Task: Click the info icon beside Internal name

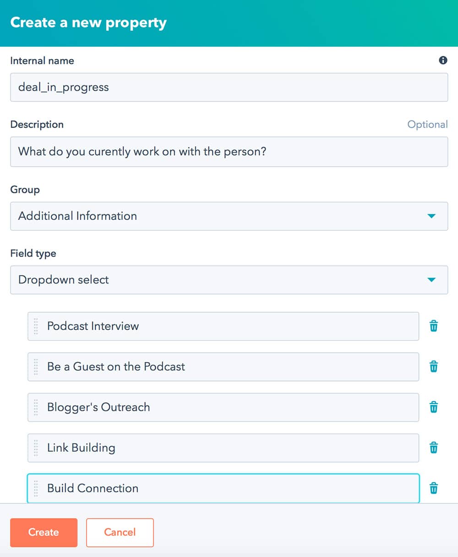Action: (x=443, y=60)
